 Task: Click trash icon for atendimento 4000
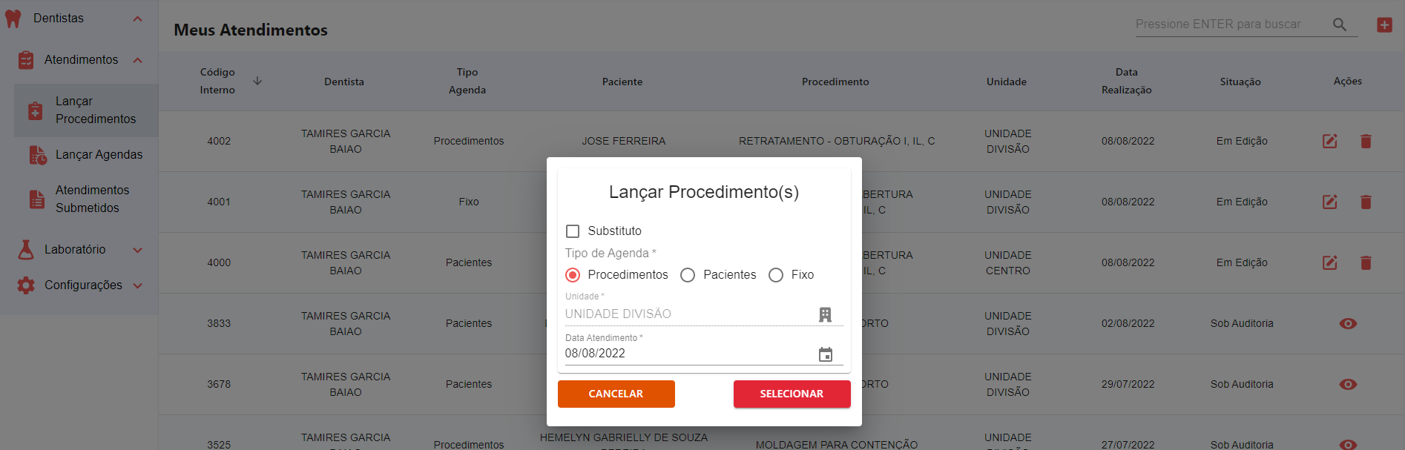pos(1366,262)
